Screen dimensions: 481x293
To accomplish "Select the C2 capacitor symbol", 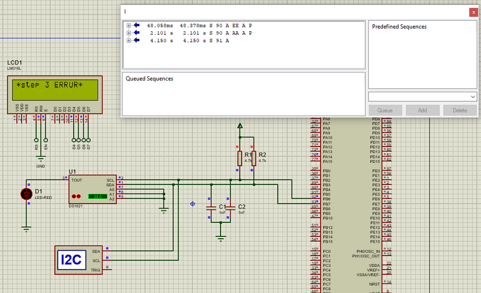I will [x=230, y=208].
